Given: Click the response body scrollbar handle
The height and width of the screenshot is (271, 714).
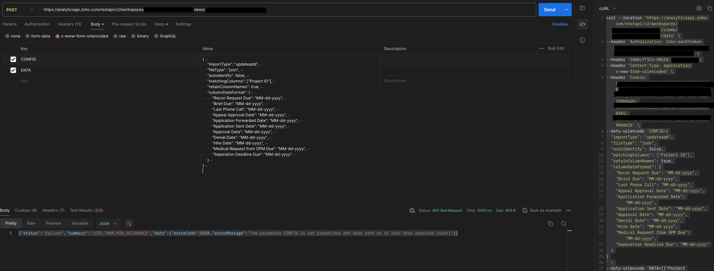Looking at the screenshot, I should click(569, 231).
